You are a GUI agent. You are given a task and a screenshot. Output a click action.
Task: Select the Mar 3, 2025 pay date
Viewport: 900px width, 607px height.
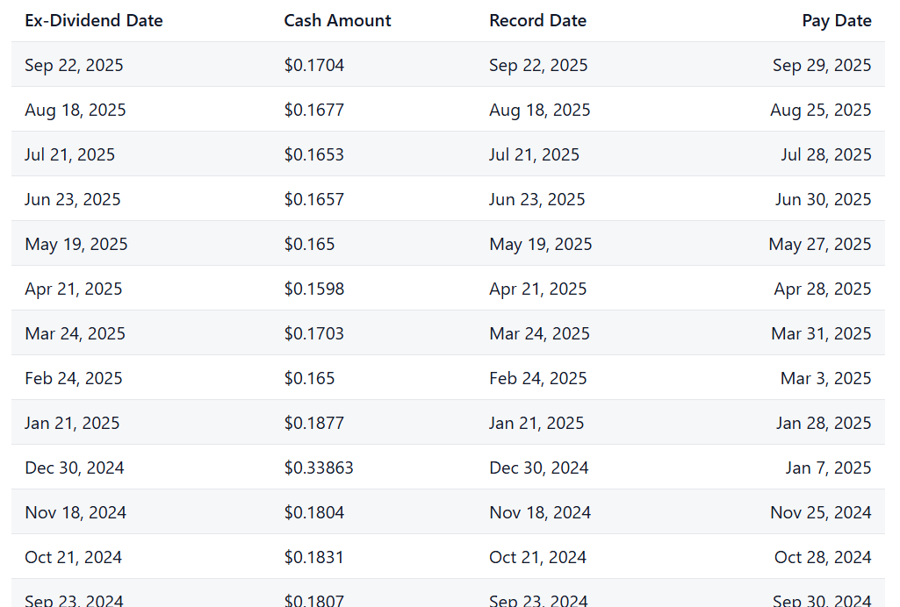pyautogui.click(x=826, y=378)
